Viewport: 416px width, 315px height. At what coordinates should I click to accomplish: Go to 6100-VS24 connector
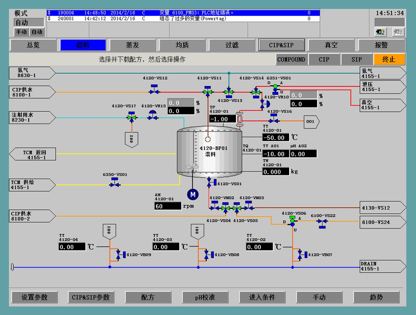383,222
